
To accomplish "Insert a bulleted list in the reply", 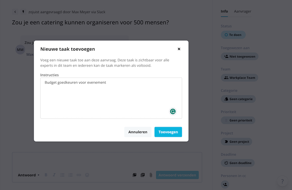I will coord(62,175).
